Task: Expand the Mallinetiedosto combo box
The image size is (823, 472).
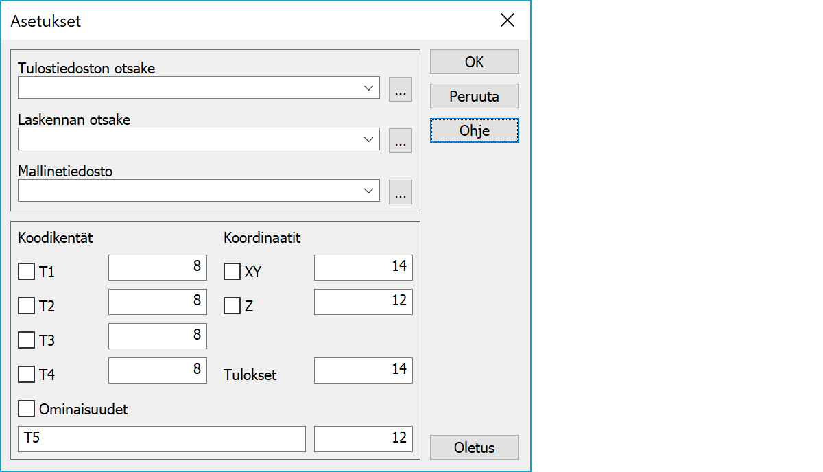Action: click(x=369, y=191)
